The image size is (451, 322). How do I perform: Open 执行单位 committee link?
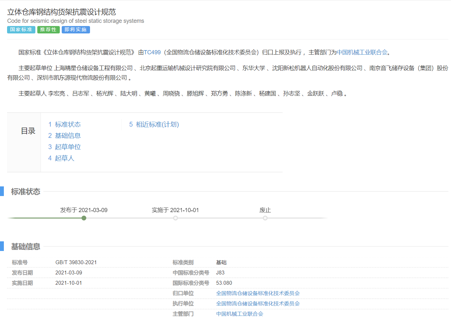click(258, 304)
